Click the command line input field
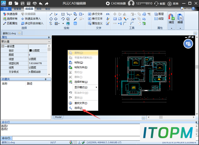 click(x=76, y=138)
